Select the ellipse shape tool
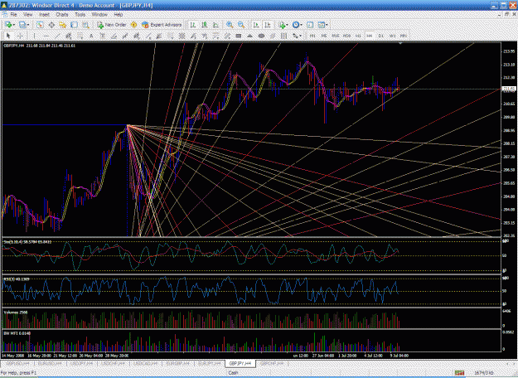This screenshot has height=378, width=518. click(x=261, y=36)
